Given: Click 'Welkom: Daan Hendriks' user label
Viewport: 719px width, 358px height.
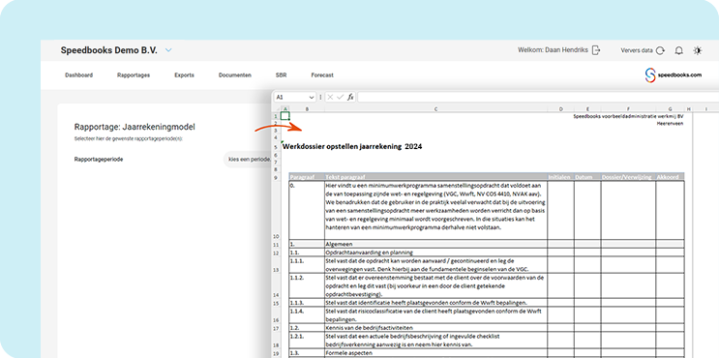Looking at the screenshot, I should pyautogui.click(x=553, y=50).
